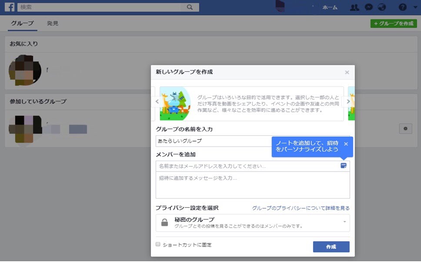Expand the account menu arrow
The height and width of the screenshot is (263, 421).
(415, 7)
